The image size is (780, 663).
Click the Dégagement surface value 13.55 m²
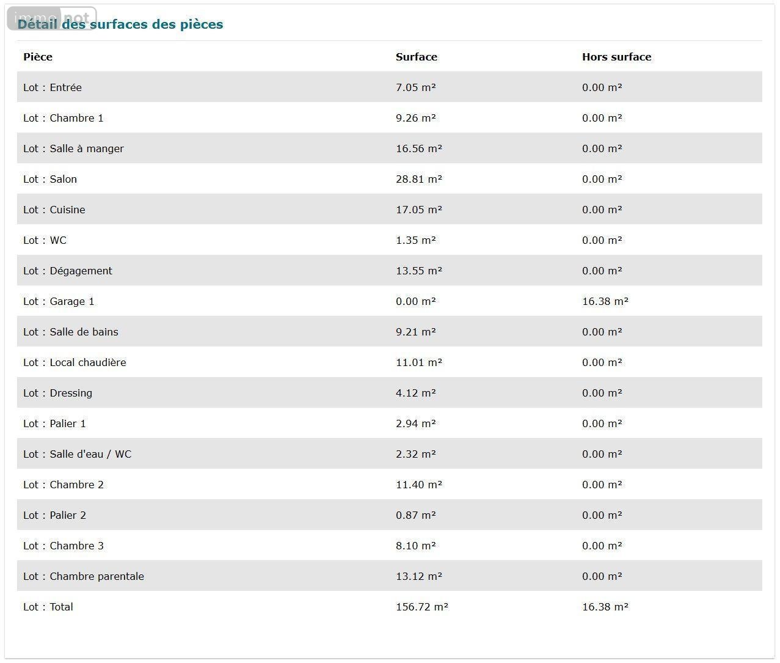418,271
